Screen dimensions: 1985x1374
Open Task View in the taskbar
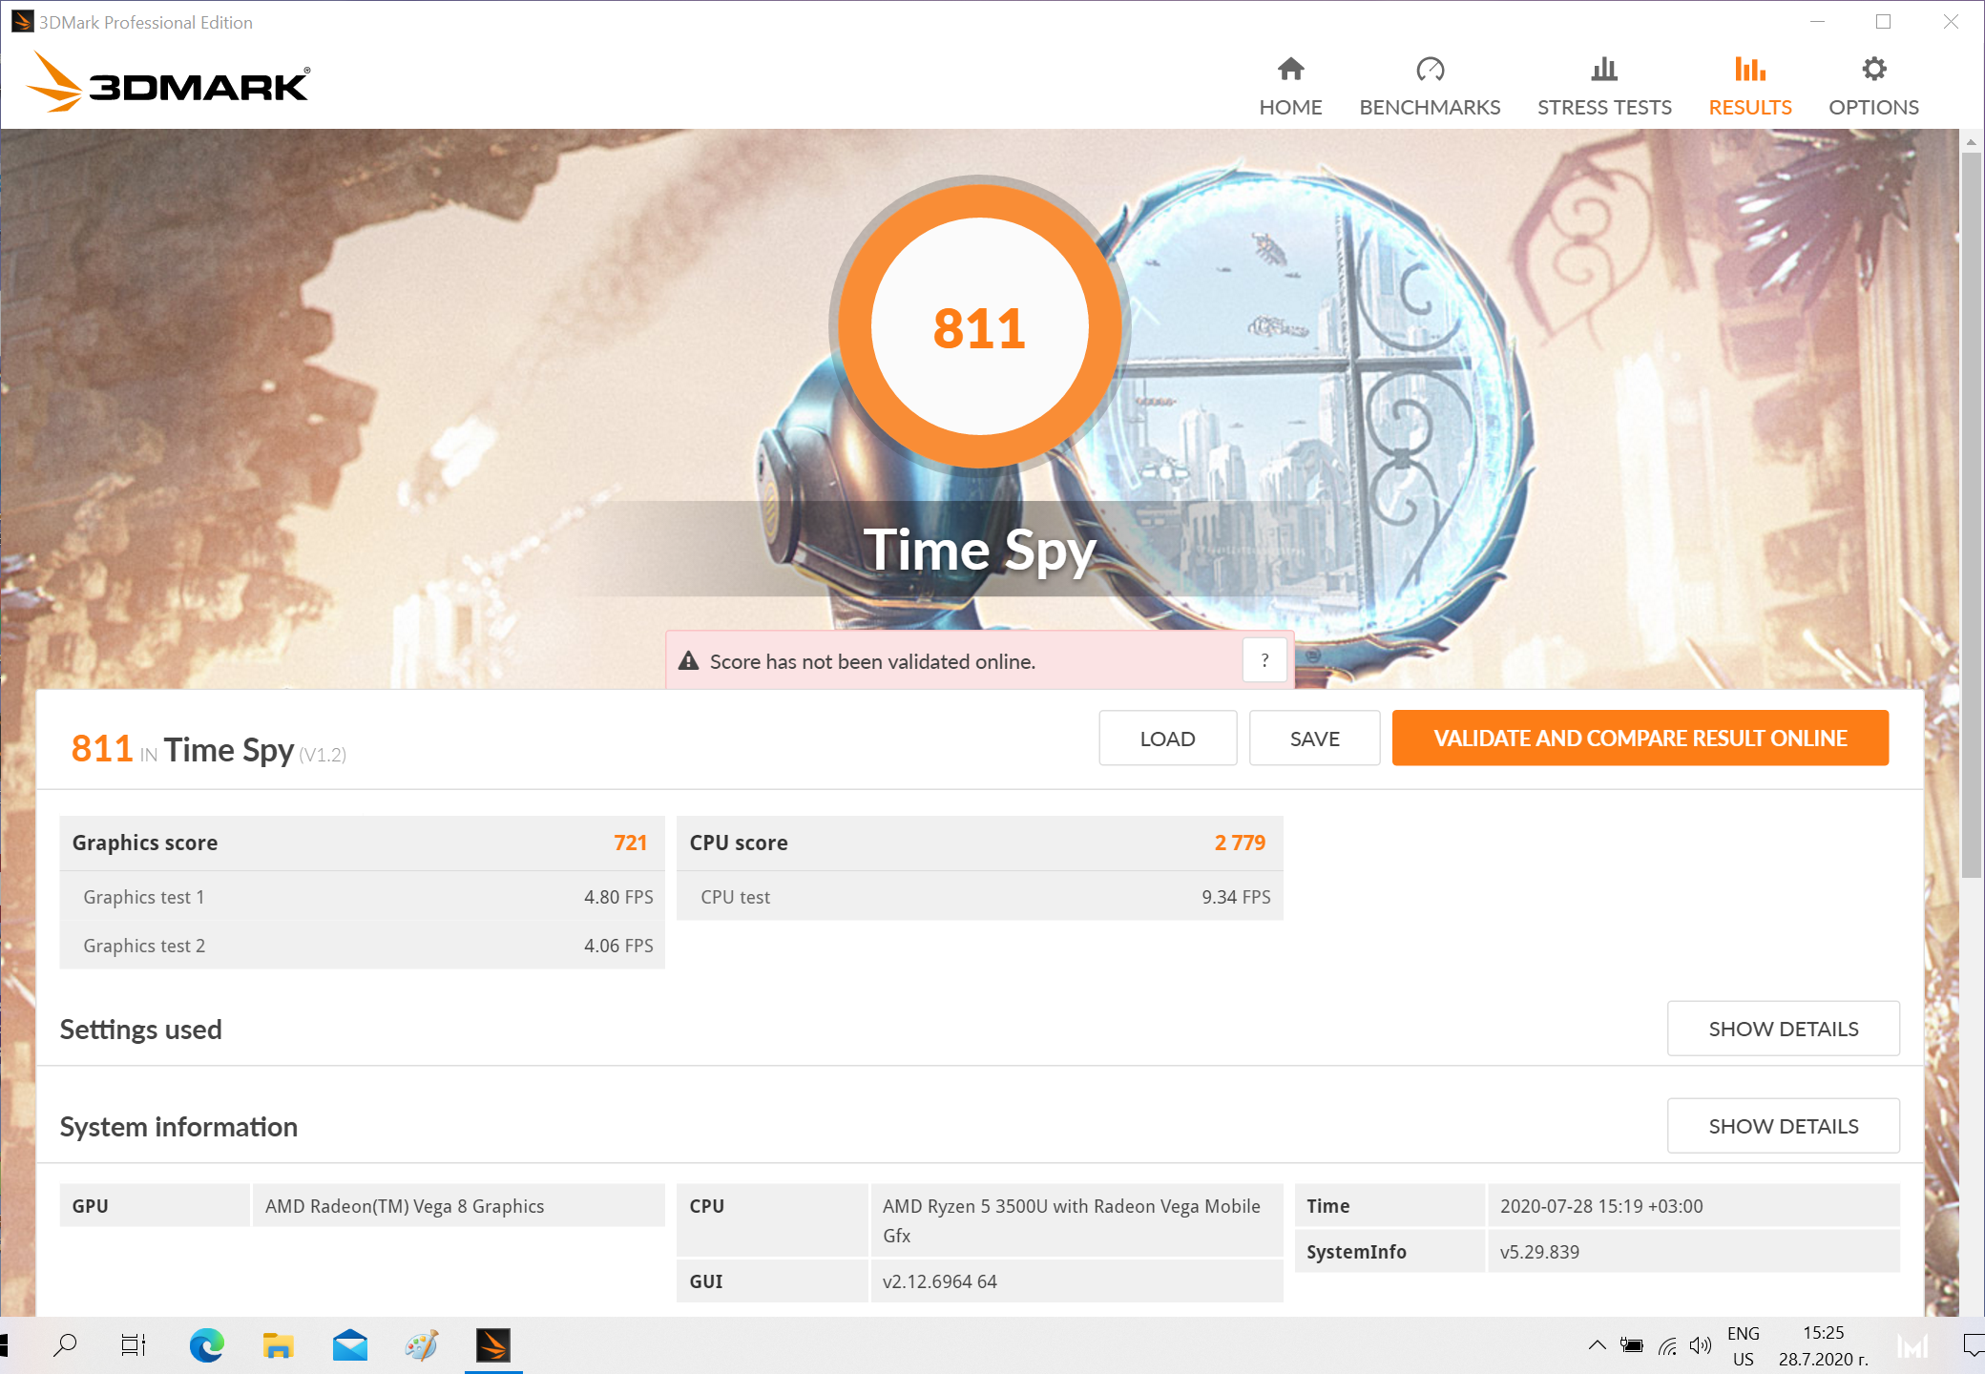[134, 1345]
